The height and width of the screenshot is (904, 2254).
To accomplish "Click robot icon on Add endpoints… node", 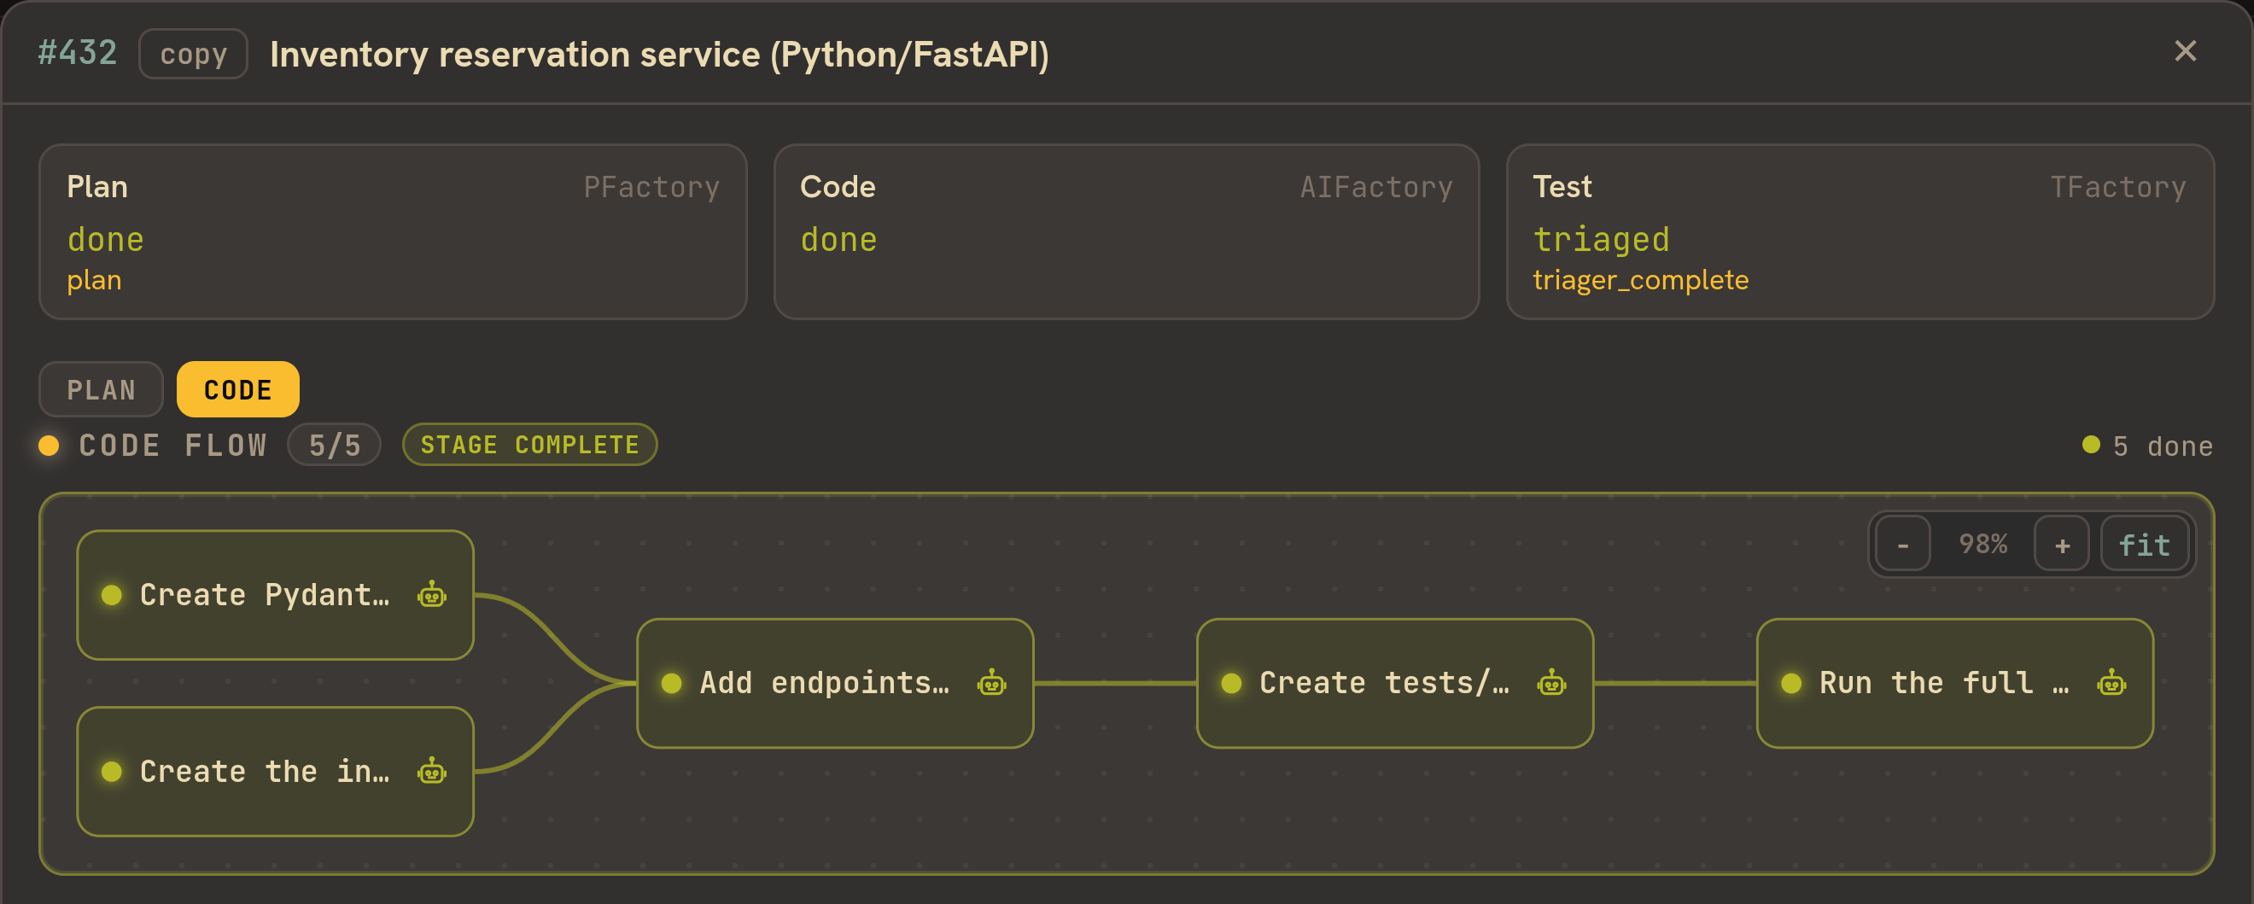I will click(991, 683).
